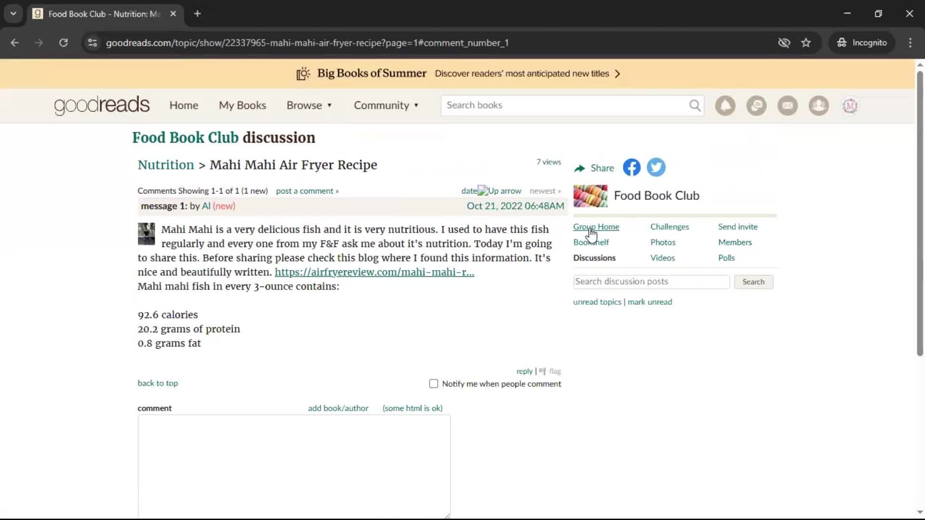925x520 pixels.
Task: Click the goodreads logo
Action: (x=102, y=105)
